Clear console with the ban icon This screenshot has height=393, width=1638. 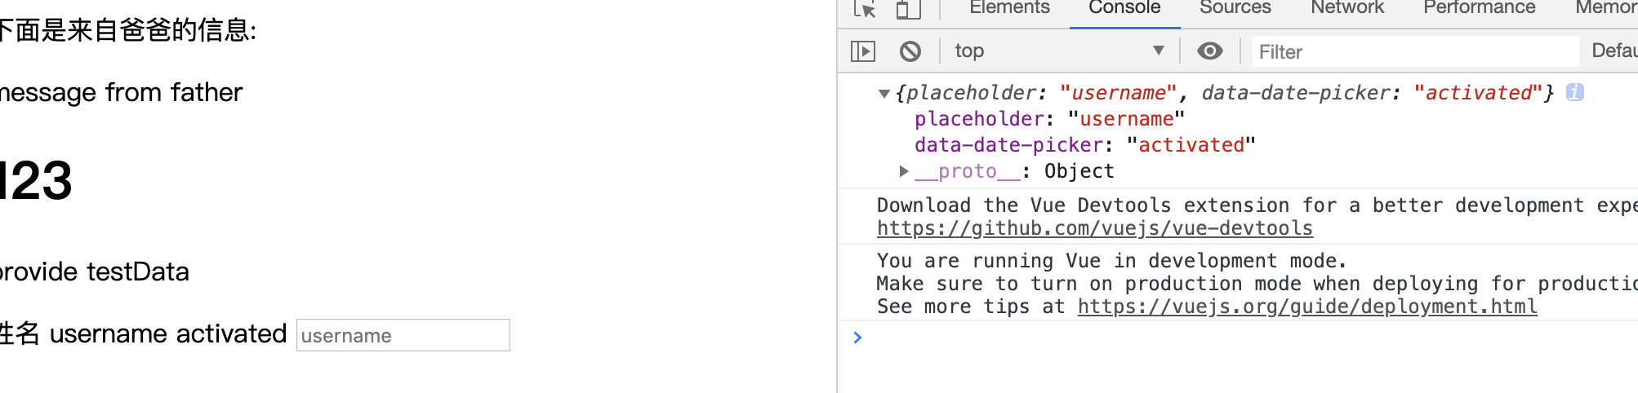pos(910,51)
